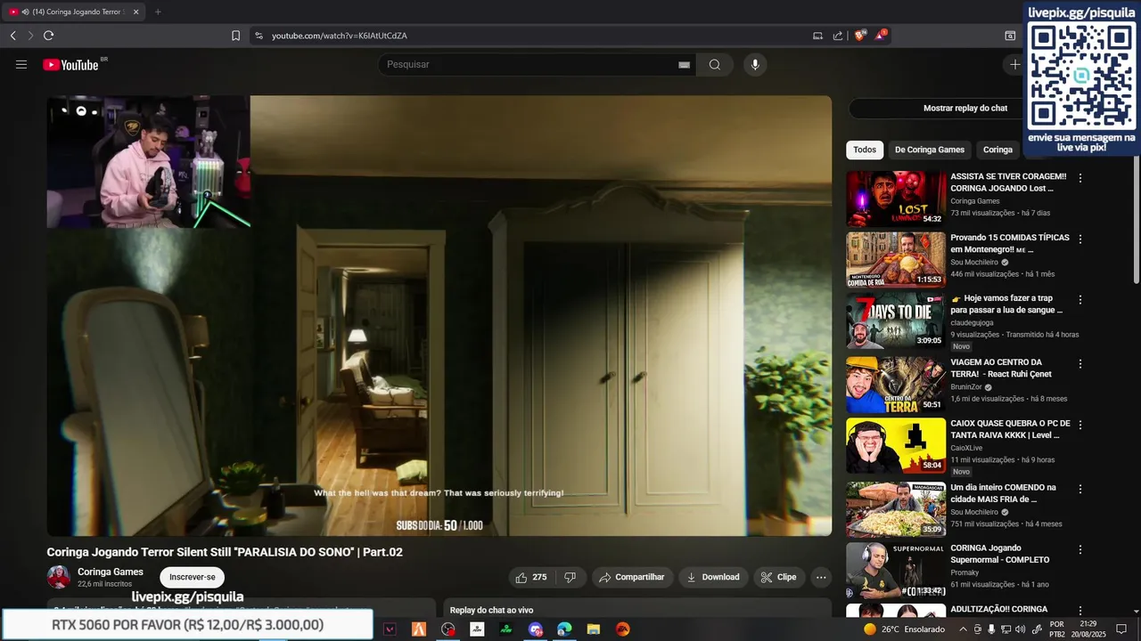Dislike the video with thumbs down

570,577
